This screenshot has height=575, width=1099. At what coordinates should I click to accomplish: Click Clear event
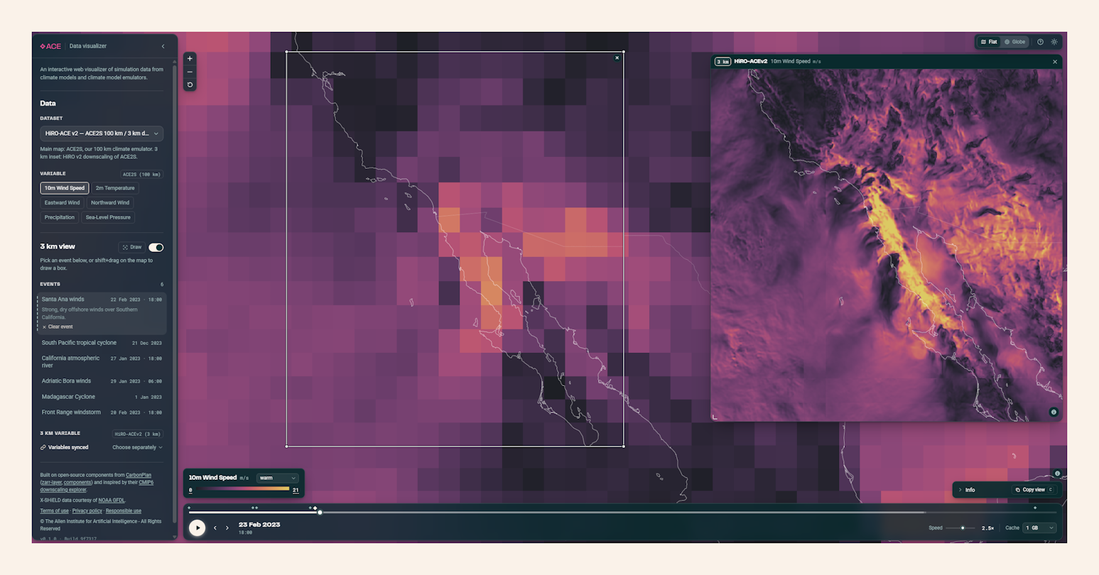click(58, 327)
